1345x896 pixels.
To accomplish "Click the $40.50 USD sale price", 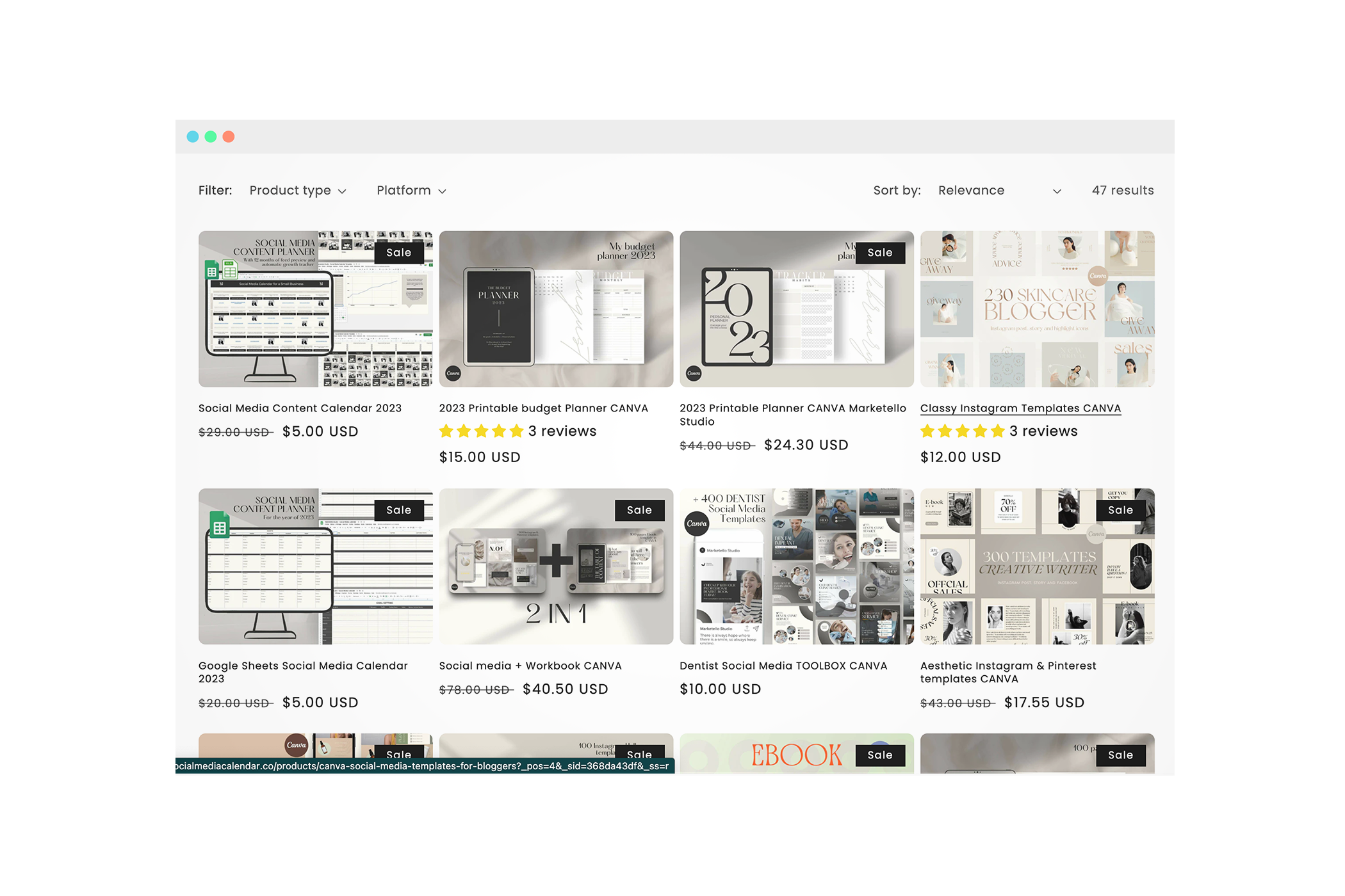I will click(x=566, y=689).
